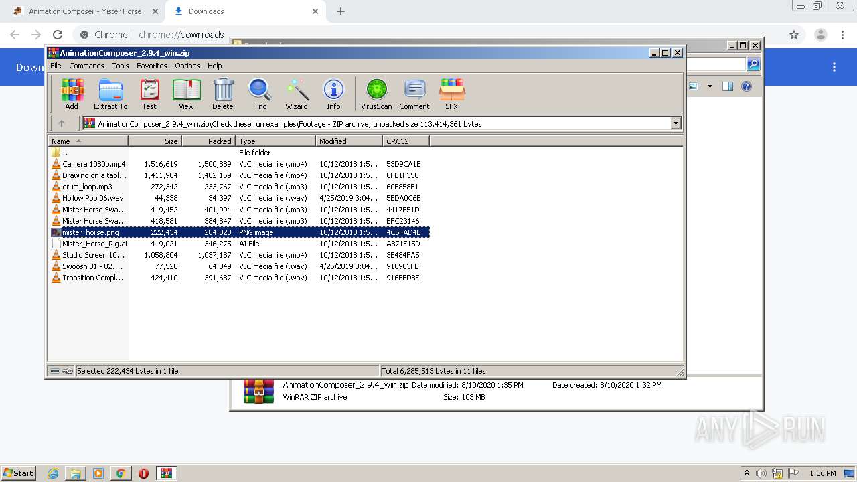857x482 pixels.
Task: Expand the archive path dropdown
Action: pos(676,123)
